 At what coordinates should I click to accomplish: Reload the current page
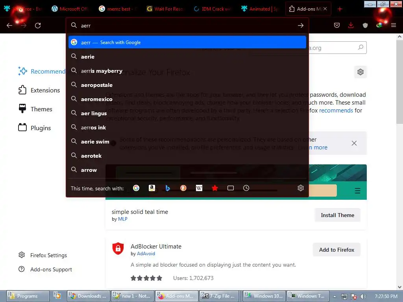coord(38,26)
